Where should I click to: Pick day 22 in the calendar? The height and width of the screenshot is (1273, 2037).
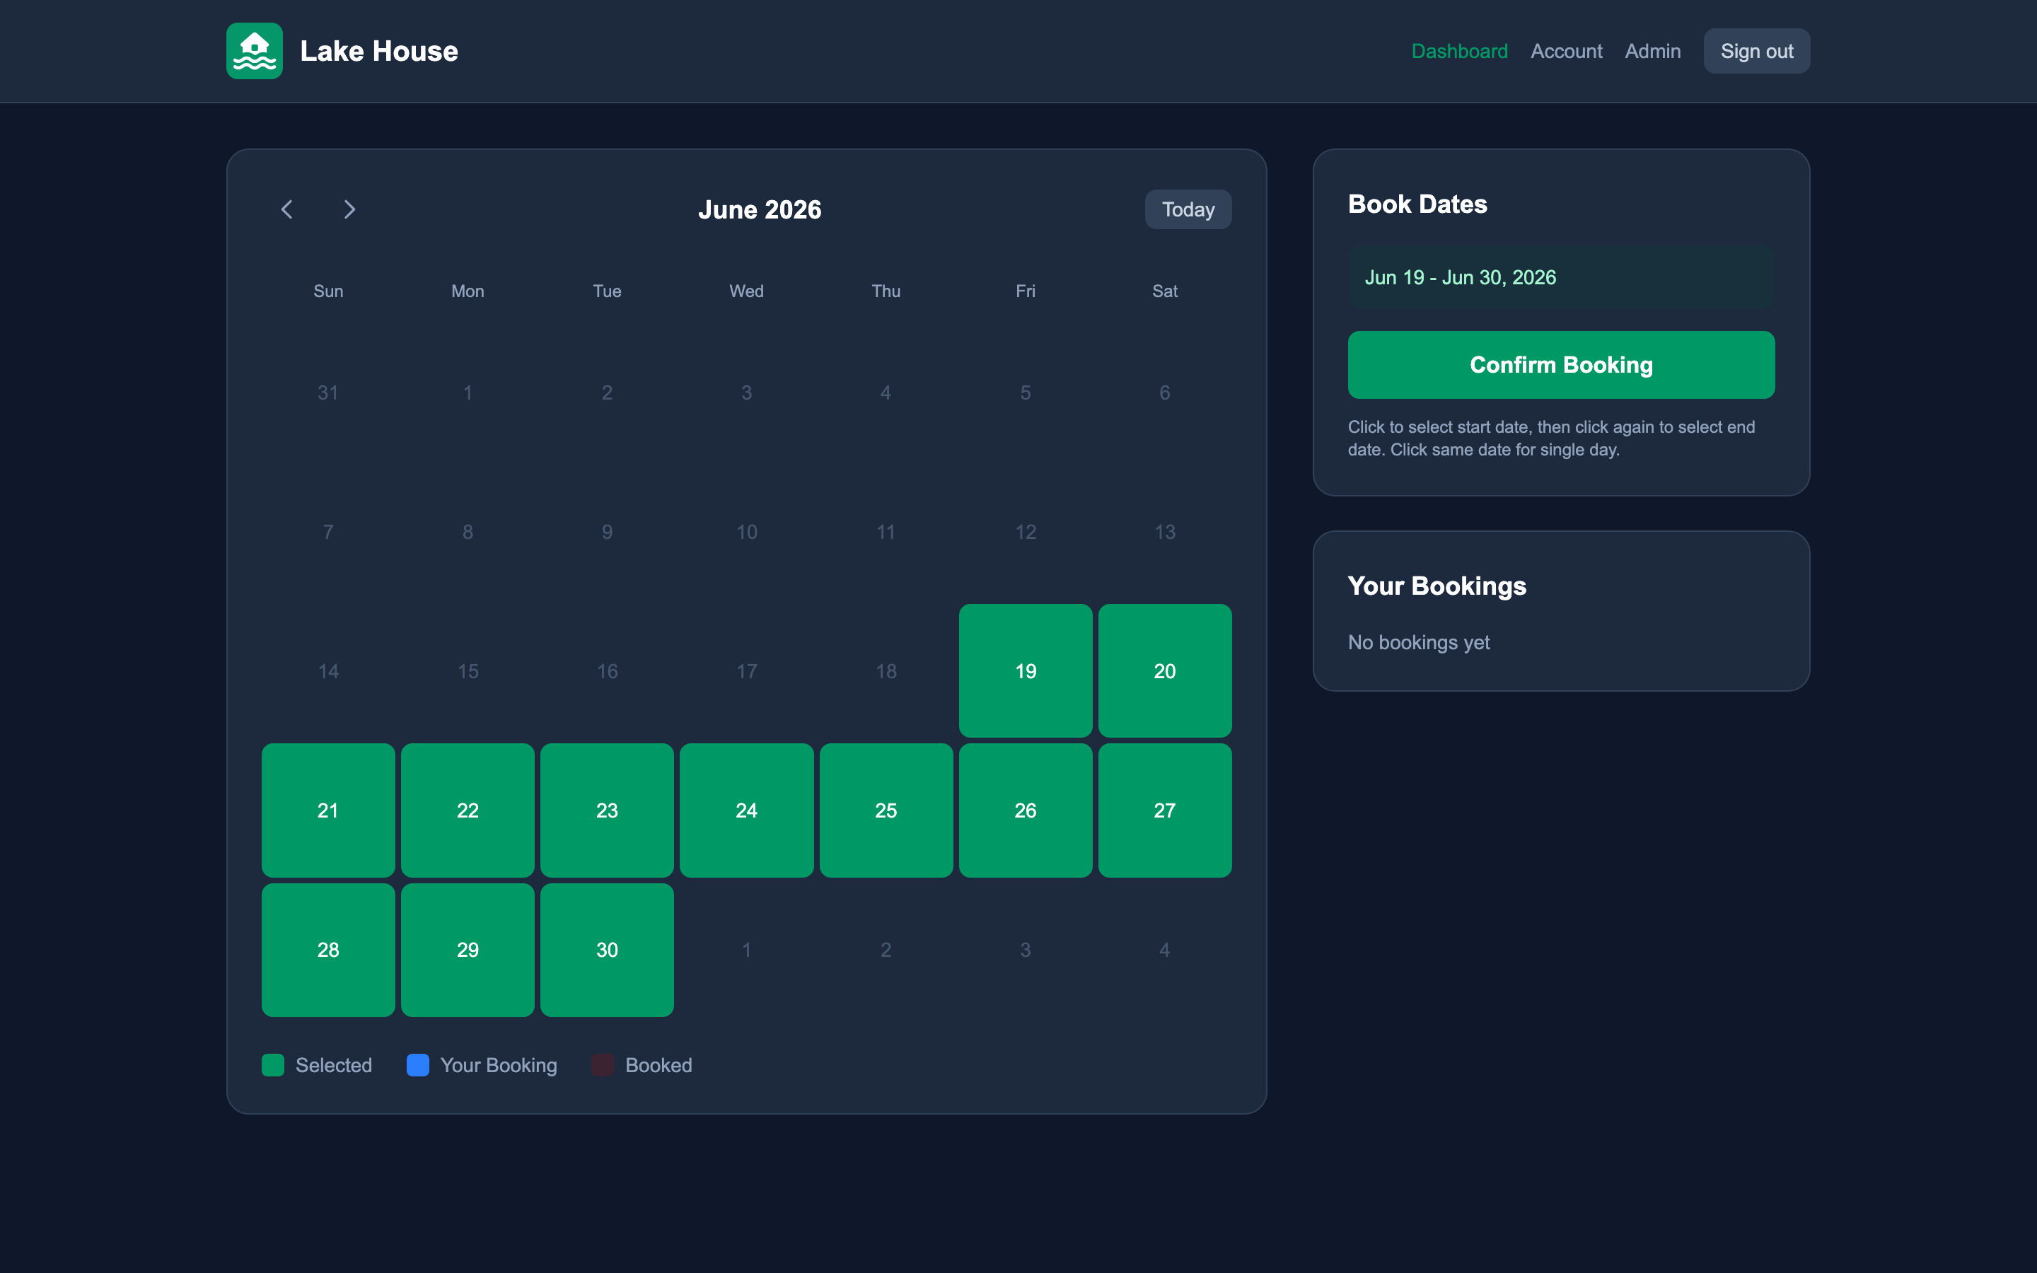point(467,810)
